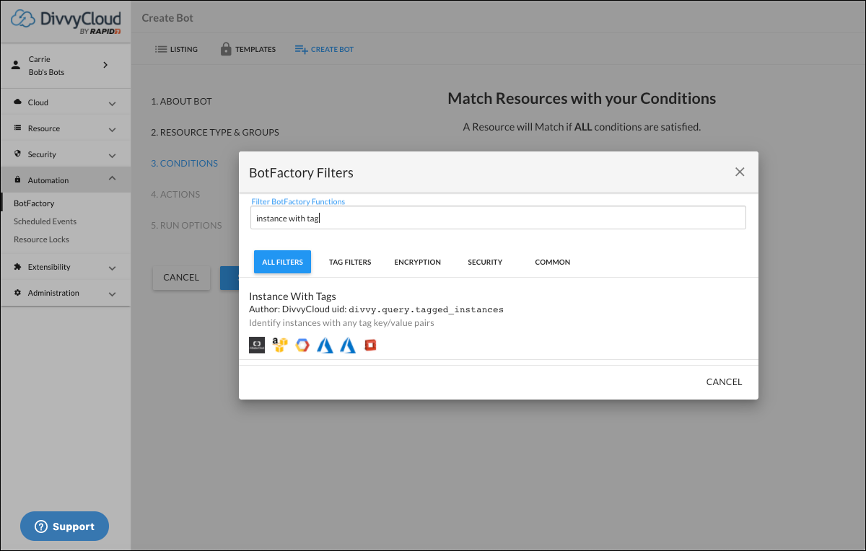Open the Templates view
Screen dimensions: 866x551
(x=248, y=50)
